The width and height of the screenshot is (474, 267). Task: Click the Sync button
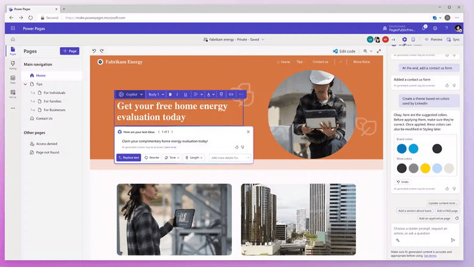(453, 40)
